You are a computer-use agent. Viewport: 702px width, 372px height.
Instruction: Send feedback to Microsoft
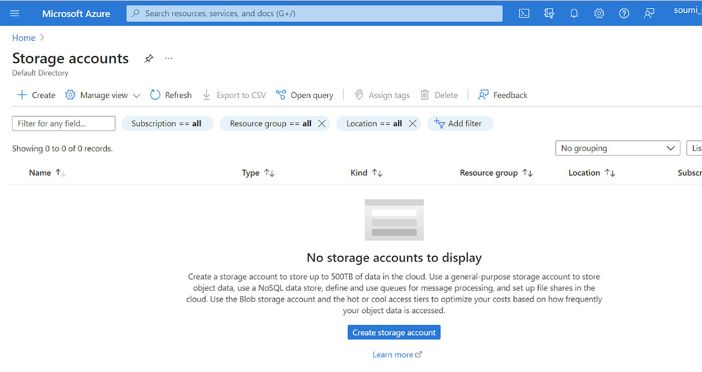pos(649,13)
